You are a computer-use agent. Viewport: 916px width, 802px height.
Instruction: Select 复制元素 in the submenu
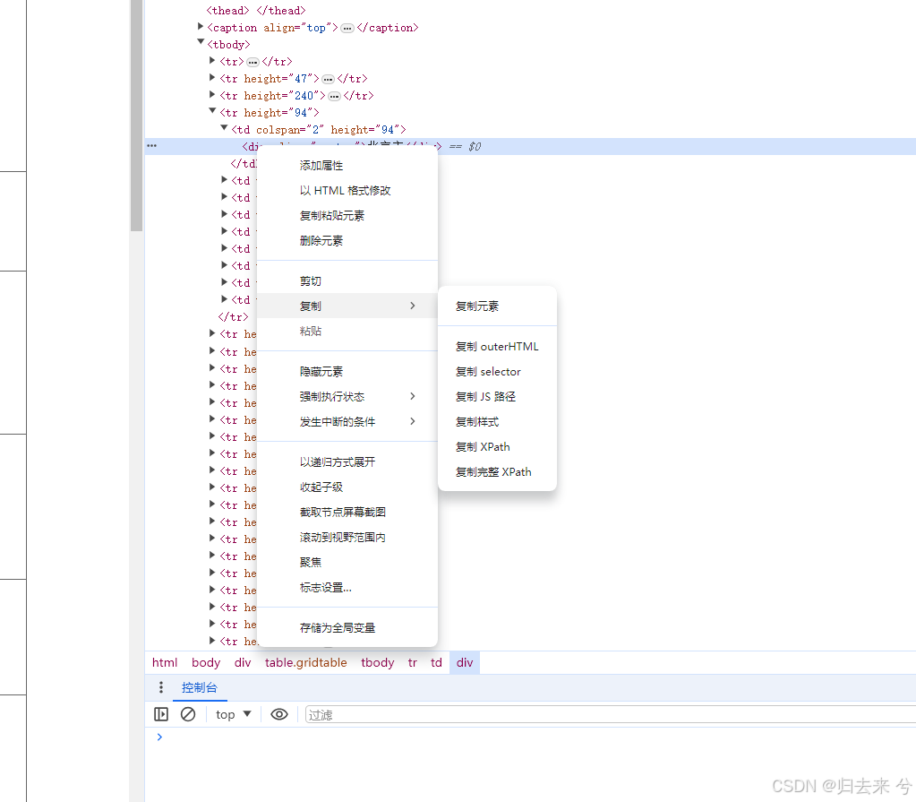pos(497,306)
